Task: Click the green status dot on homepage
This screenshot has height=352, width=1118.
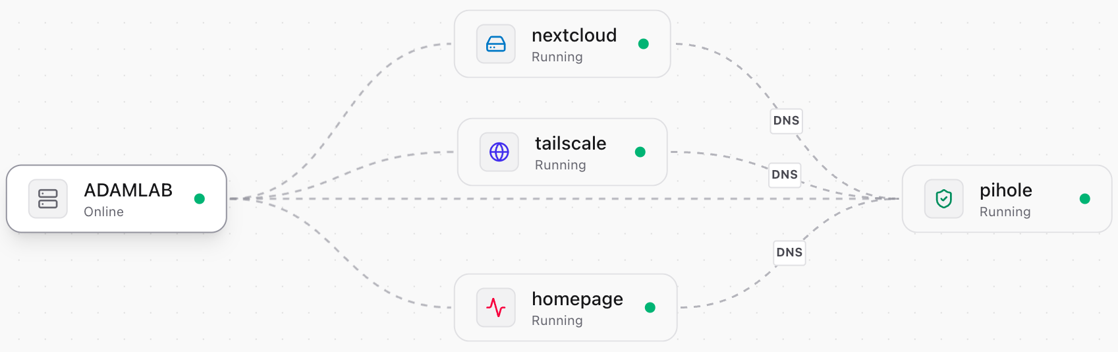Action: tap(650, 308)
